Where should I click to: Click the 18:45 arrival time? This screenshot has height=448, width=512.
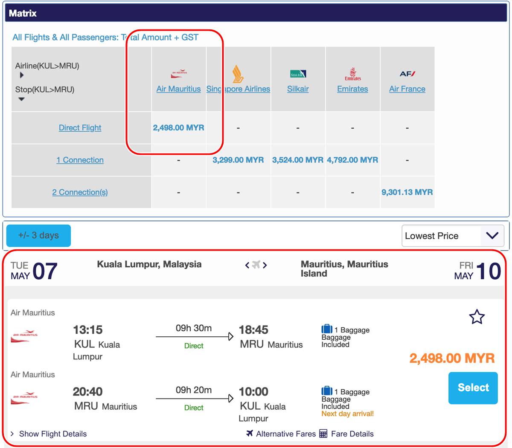[253, 330]
